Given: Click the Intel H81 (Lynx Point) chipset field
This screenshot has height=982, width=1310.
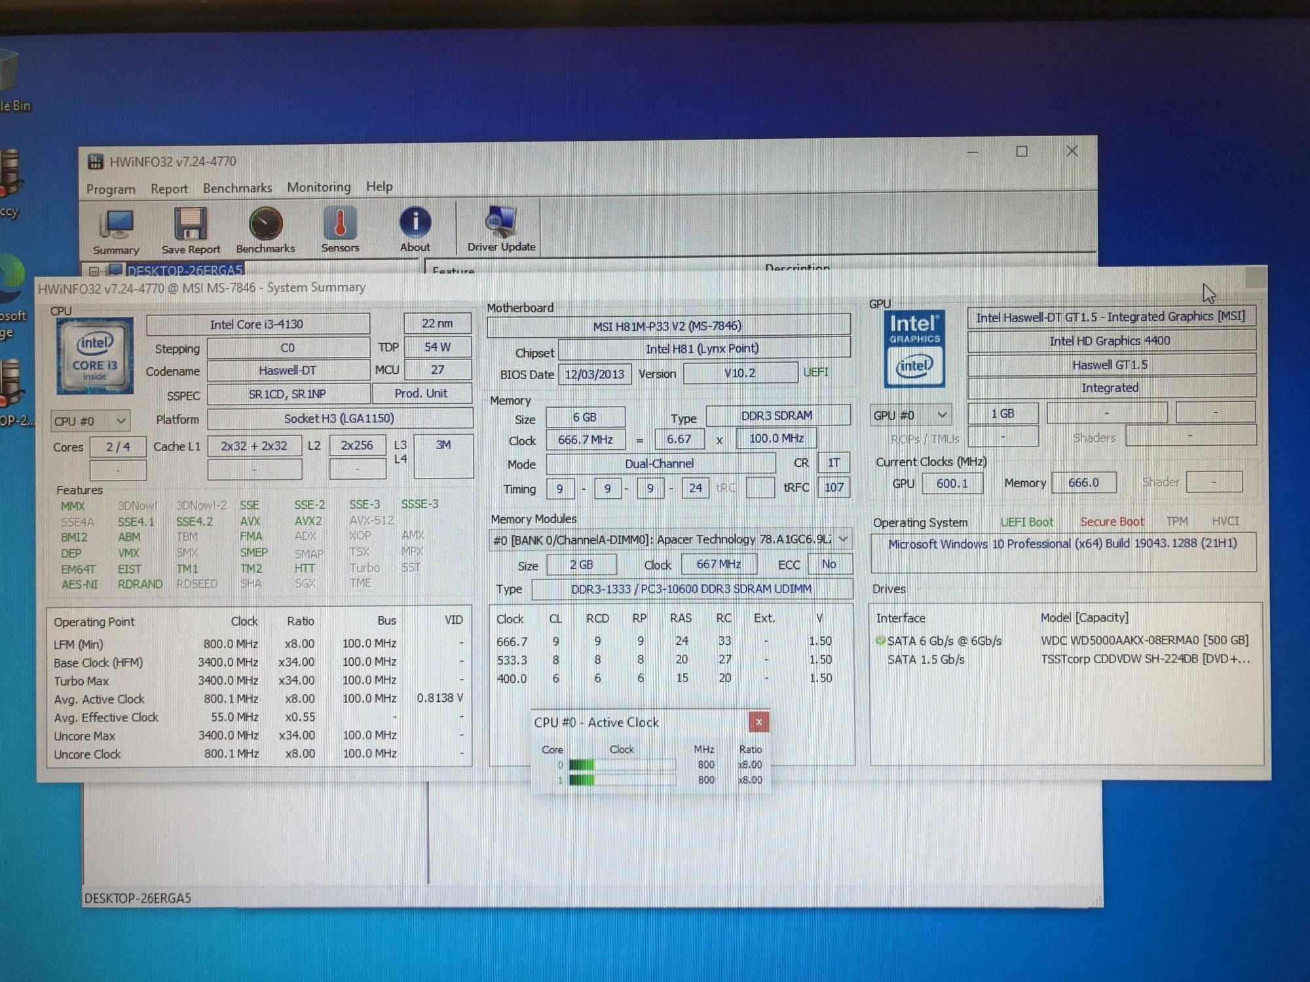Looking at the screenshot, I should 703,349.
